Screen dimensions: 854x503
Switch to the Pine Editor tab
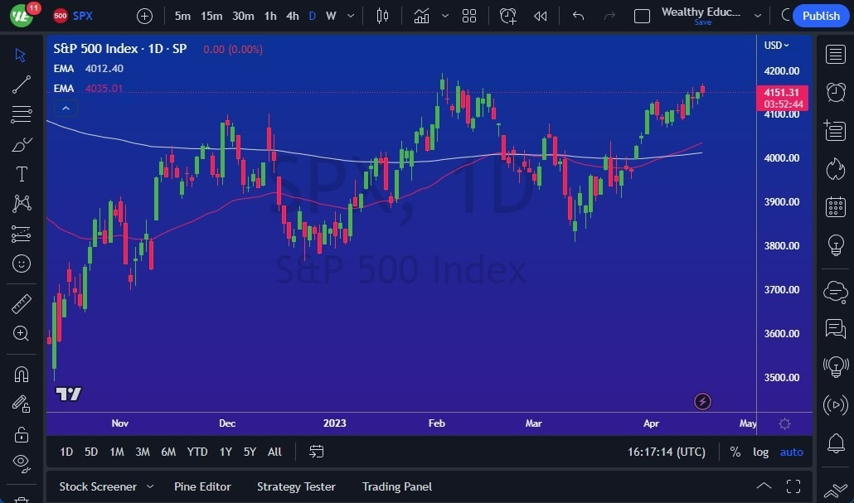[x=202, y=486]
